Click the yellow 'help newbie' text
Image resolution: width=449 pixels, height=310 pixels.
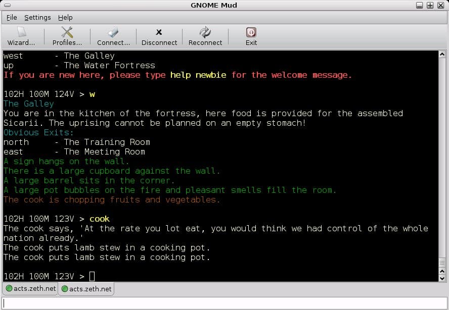(198, 75)
